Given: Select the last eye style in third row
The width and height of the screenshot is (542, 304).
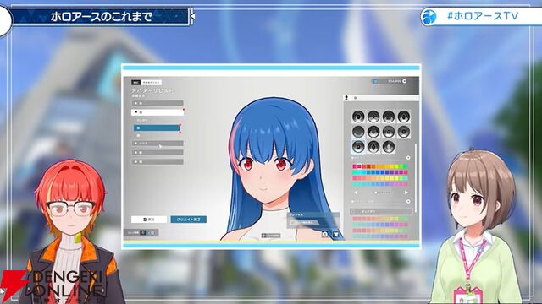Looking at the screenshot, I should 389,146.
